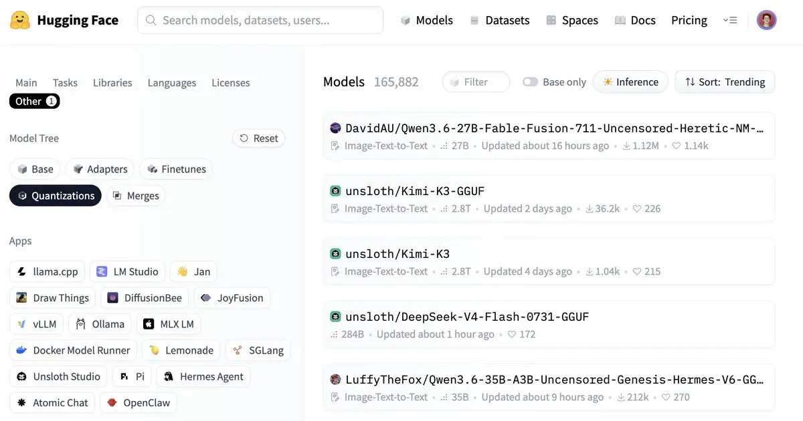Pick the Docker Model Runner app

[73, 350]
